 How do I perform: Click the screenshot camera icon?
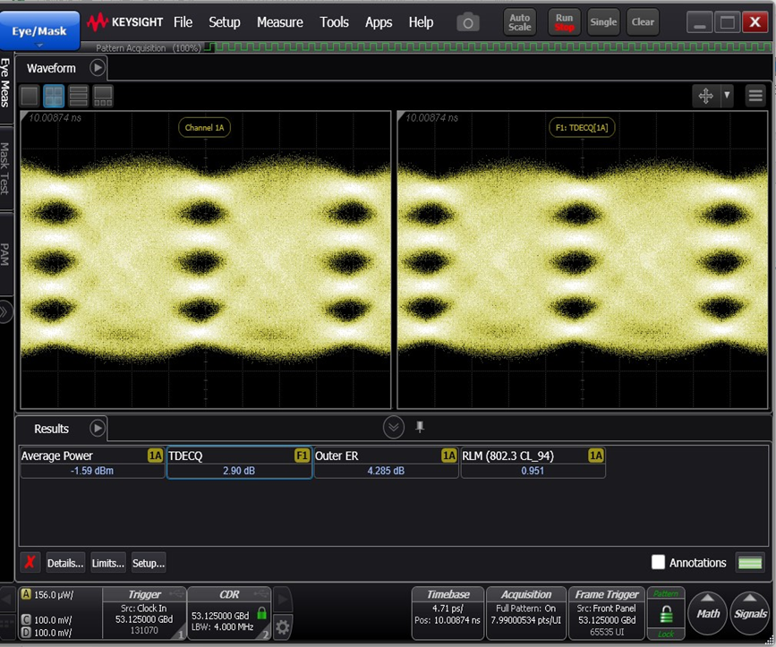tap(467, 23)
